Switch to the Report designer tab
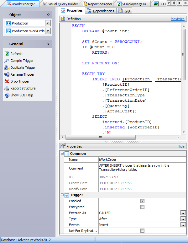 [x=98, y=4]
